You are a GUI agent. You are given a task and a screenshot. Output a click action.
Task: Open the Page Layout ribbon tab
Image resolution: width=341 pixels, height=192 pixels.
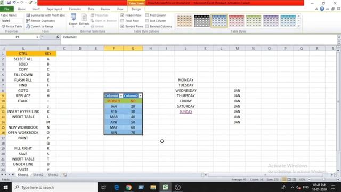pos(54,9)
